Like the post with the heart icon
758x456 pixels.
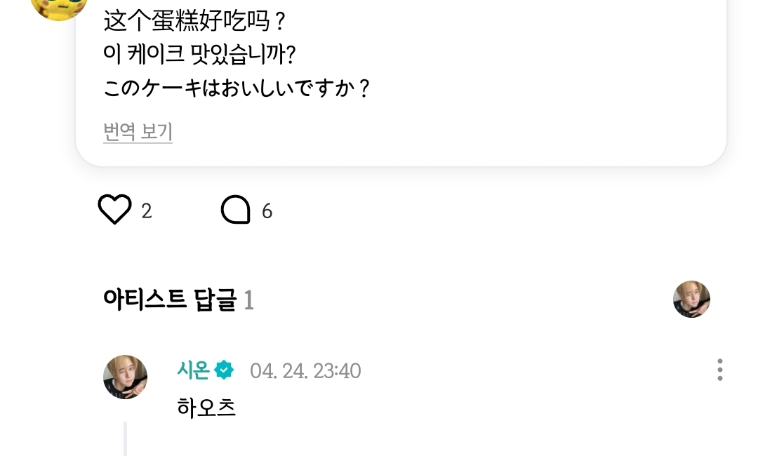[114, 210]
